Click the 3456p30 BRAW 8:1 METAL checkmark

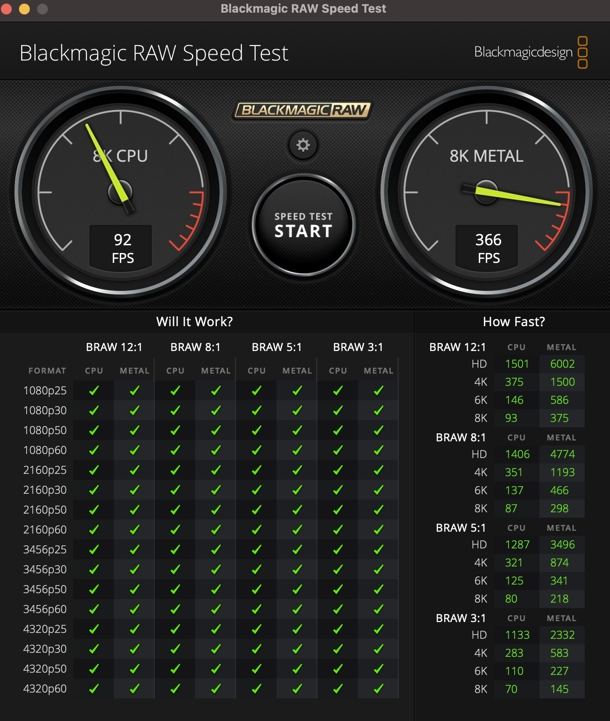tap(216, 570)
